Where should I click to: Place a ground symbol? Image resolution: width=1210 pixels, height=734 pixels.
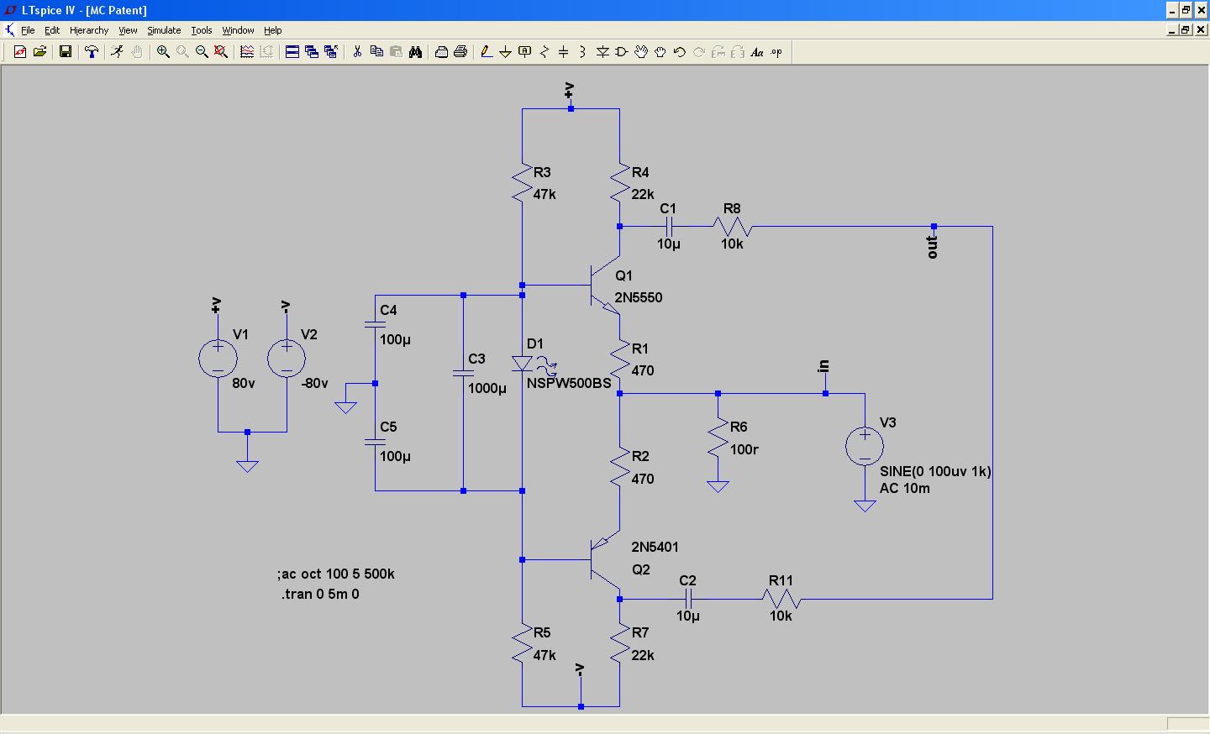pos(505,52)
